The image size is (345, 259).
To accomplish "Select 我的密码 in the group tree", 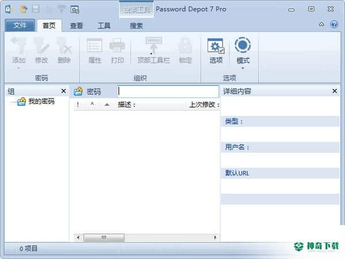I will tap(41, 101).
